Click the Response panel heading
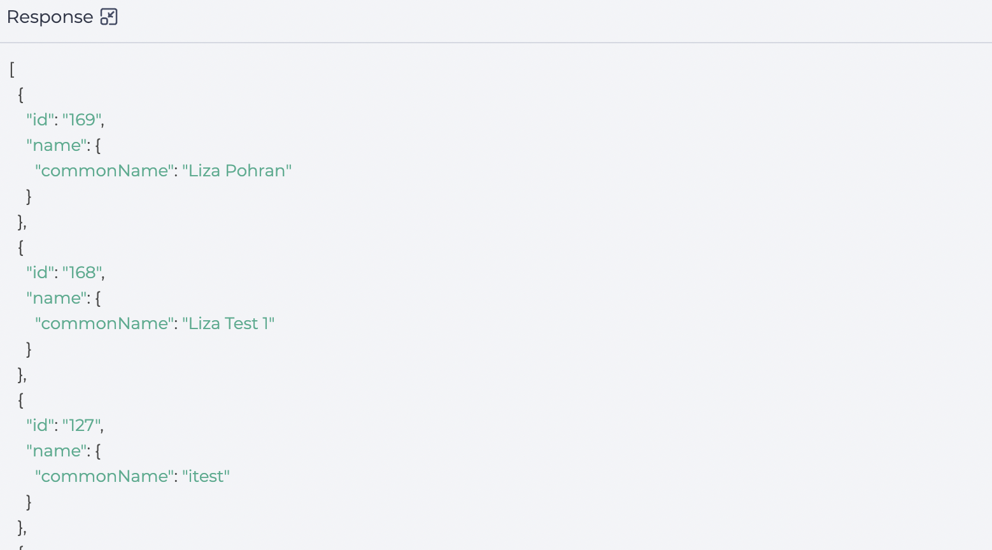The image size is (992, 550). click(50, 17)
